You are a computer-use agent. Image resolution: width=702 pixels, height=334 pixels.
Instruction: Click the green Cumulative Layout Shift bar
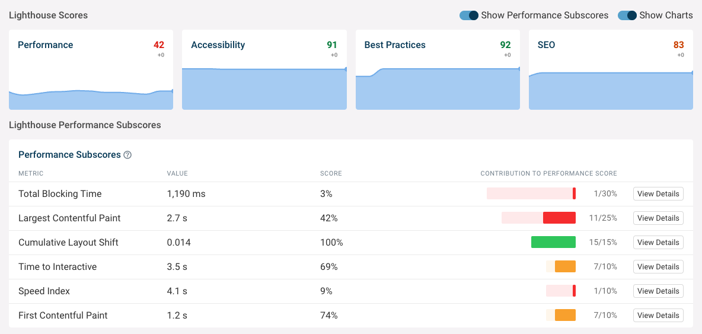553,242
